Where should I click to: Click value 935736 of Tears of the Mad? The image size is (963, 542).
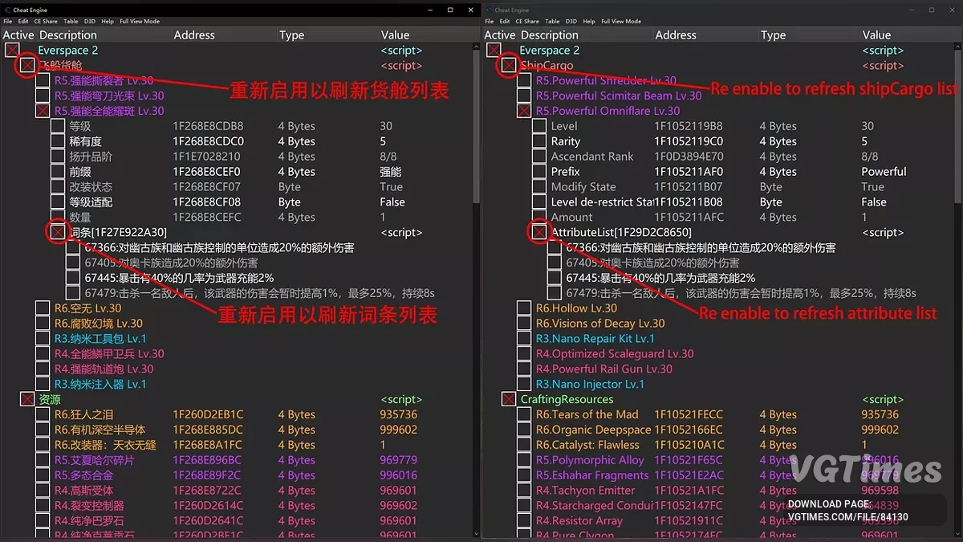click(880, 414)
